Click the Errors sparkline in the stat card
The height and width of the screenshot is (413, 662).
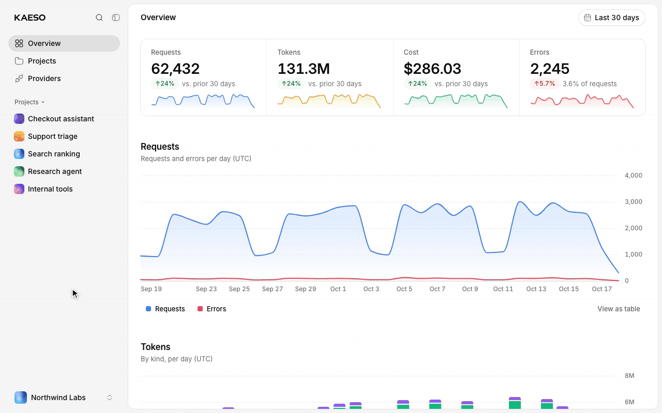(x=582, y=101)
